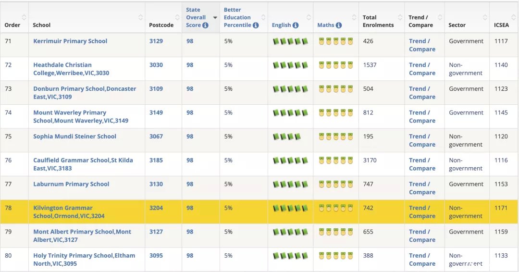
Task: Open Caulfield Grammar School link
Action: [x=83, y=164]
